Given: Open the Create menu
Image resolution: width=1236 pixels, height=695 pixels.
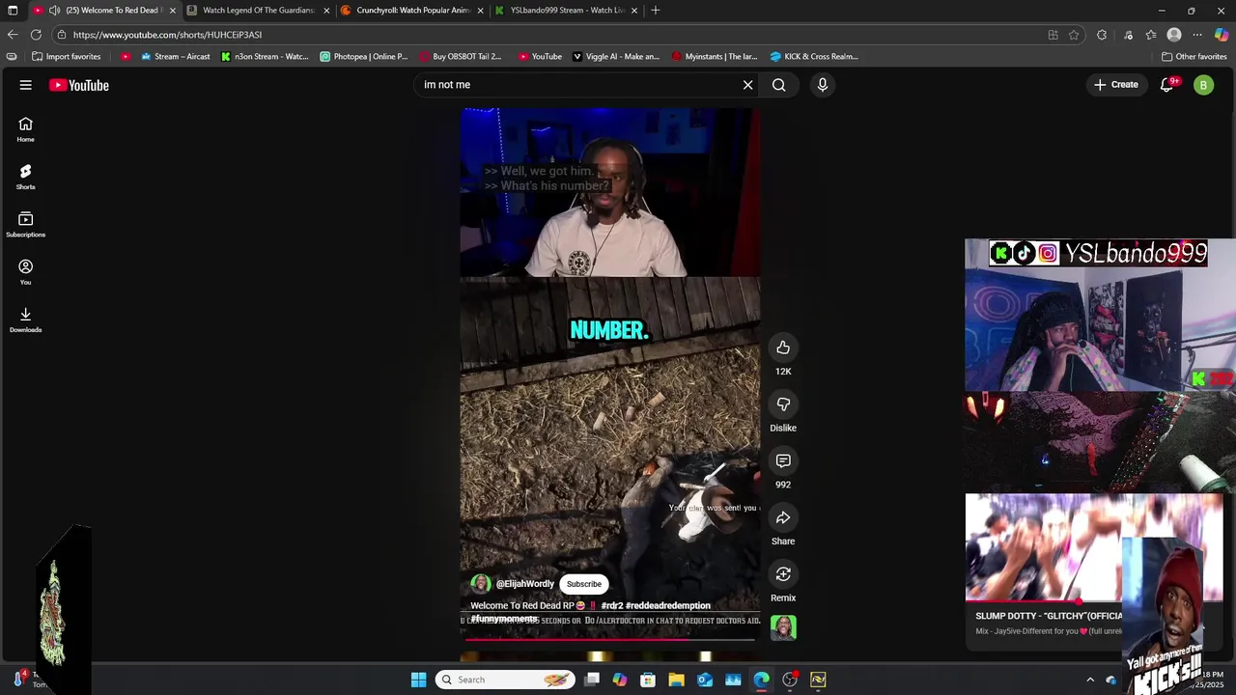Looking at the screenshot, I should (x=1115, y=85).
